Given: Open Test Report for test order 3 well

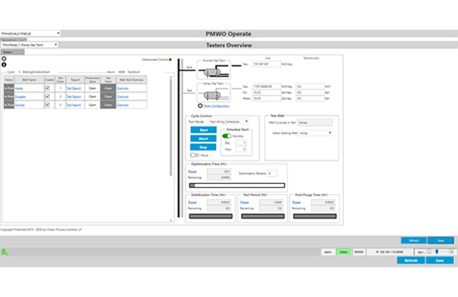Looking at the screenshot, I should (73, 105).
